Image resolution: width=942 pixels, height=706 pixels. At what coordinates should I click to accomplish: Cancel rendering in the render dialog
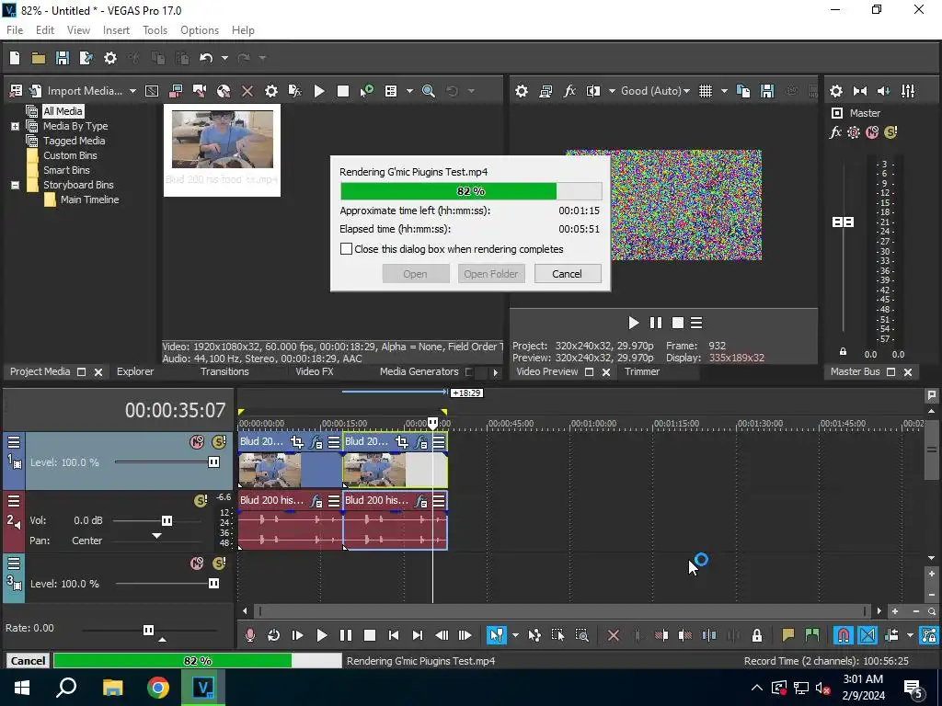point(567,274)
